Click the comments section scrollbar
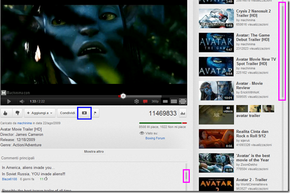This screenshot has height=193, width=290. (x=186, y=176)
